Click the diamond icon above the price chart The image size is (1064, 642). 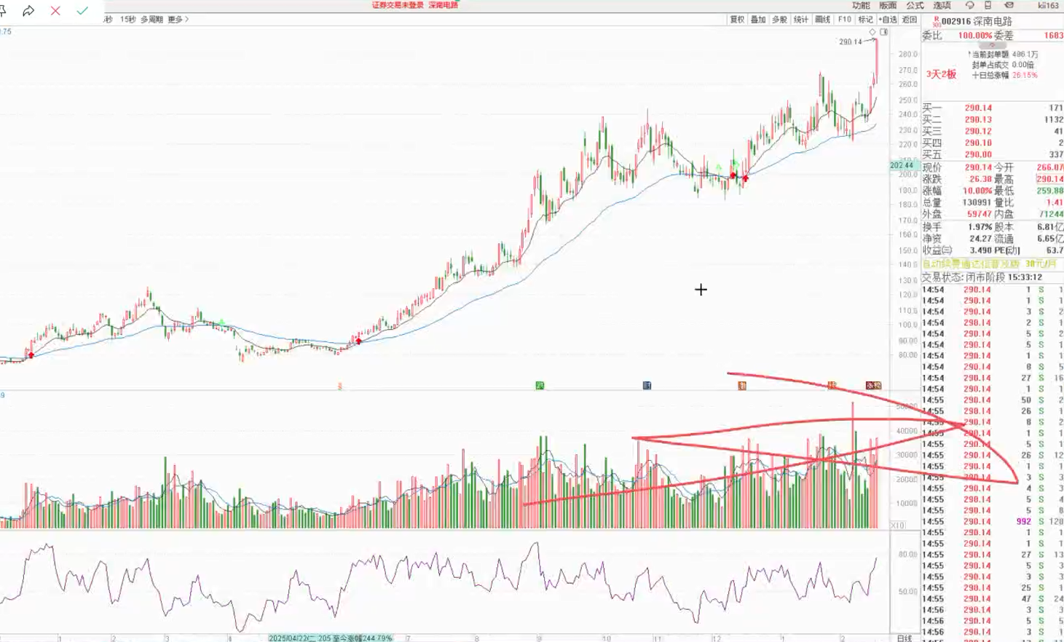coord(872,32)
